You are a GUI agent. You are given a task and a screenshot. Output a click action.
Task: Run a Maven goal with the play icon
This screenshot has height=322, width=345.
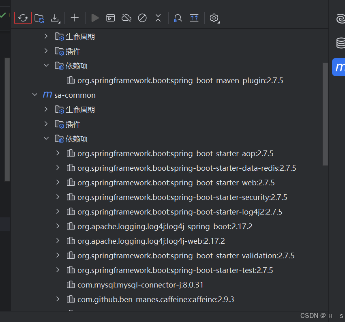coord(94,18)
